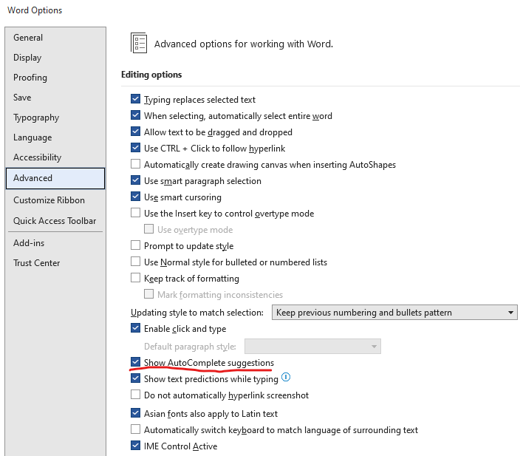Enable automatically switch keyboard to match language
520x456 pixels.
click(x=135, y=429)
